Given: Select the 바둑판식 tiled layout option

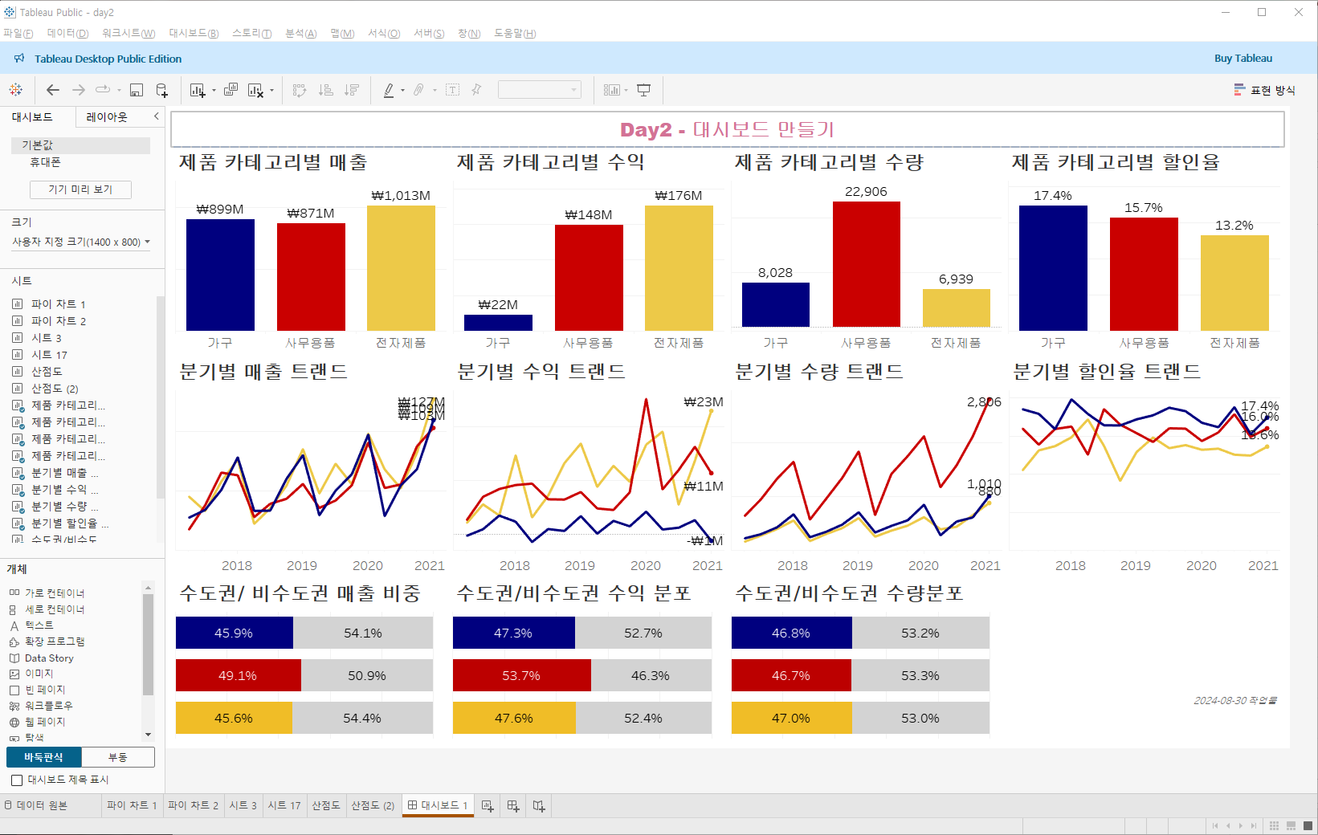Looking at the screenshot, I should 43,757.
